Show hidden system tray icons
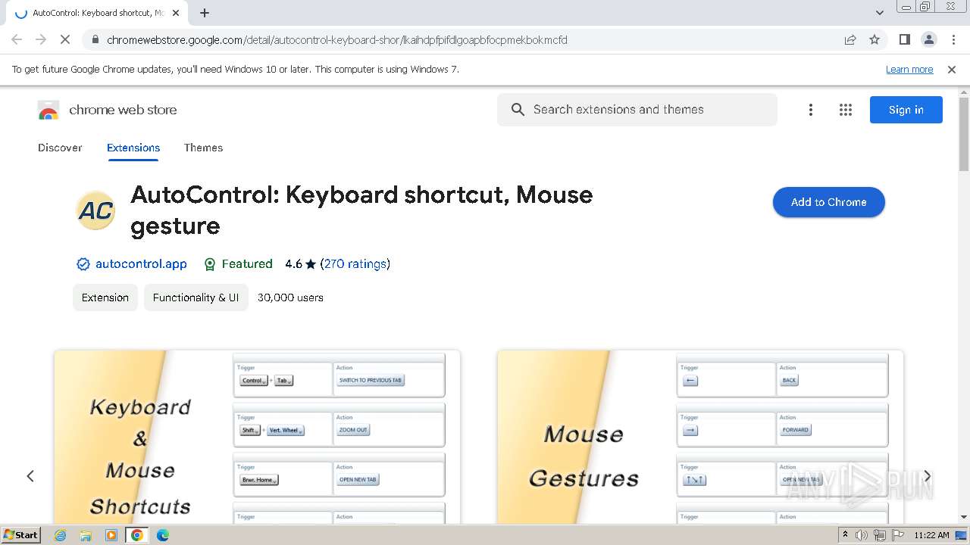The height and width of the screenshot is (545, 970). click(x=845, y=535)
